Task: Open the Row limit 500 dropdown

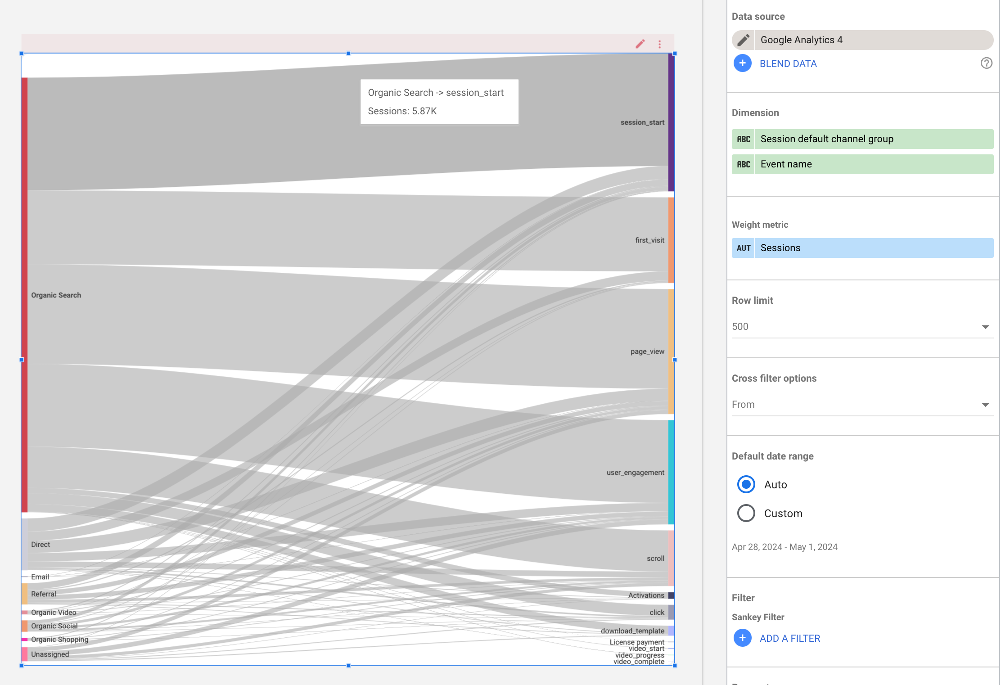Action: 862,327
